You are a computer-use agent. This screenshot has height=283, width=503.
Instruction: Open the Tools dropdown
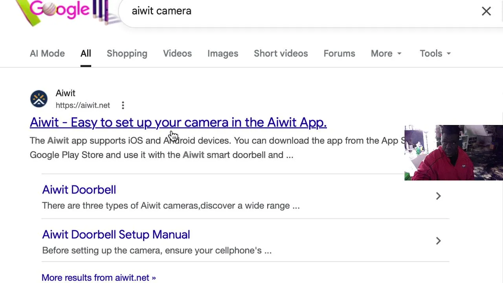435,53
